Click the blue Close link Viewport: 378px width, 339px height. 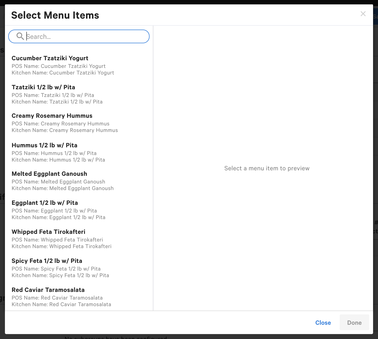pos(323,323)
